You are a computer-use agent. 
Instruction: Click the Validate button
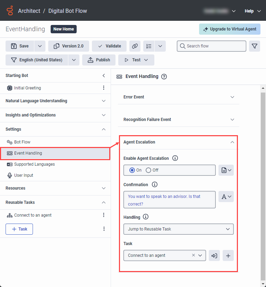[x=109, y=46]
